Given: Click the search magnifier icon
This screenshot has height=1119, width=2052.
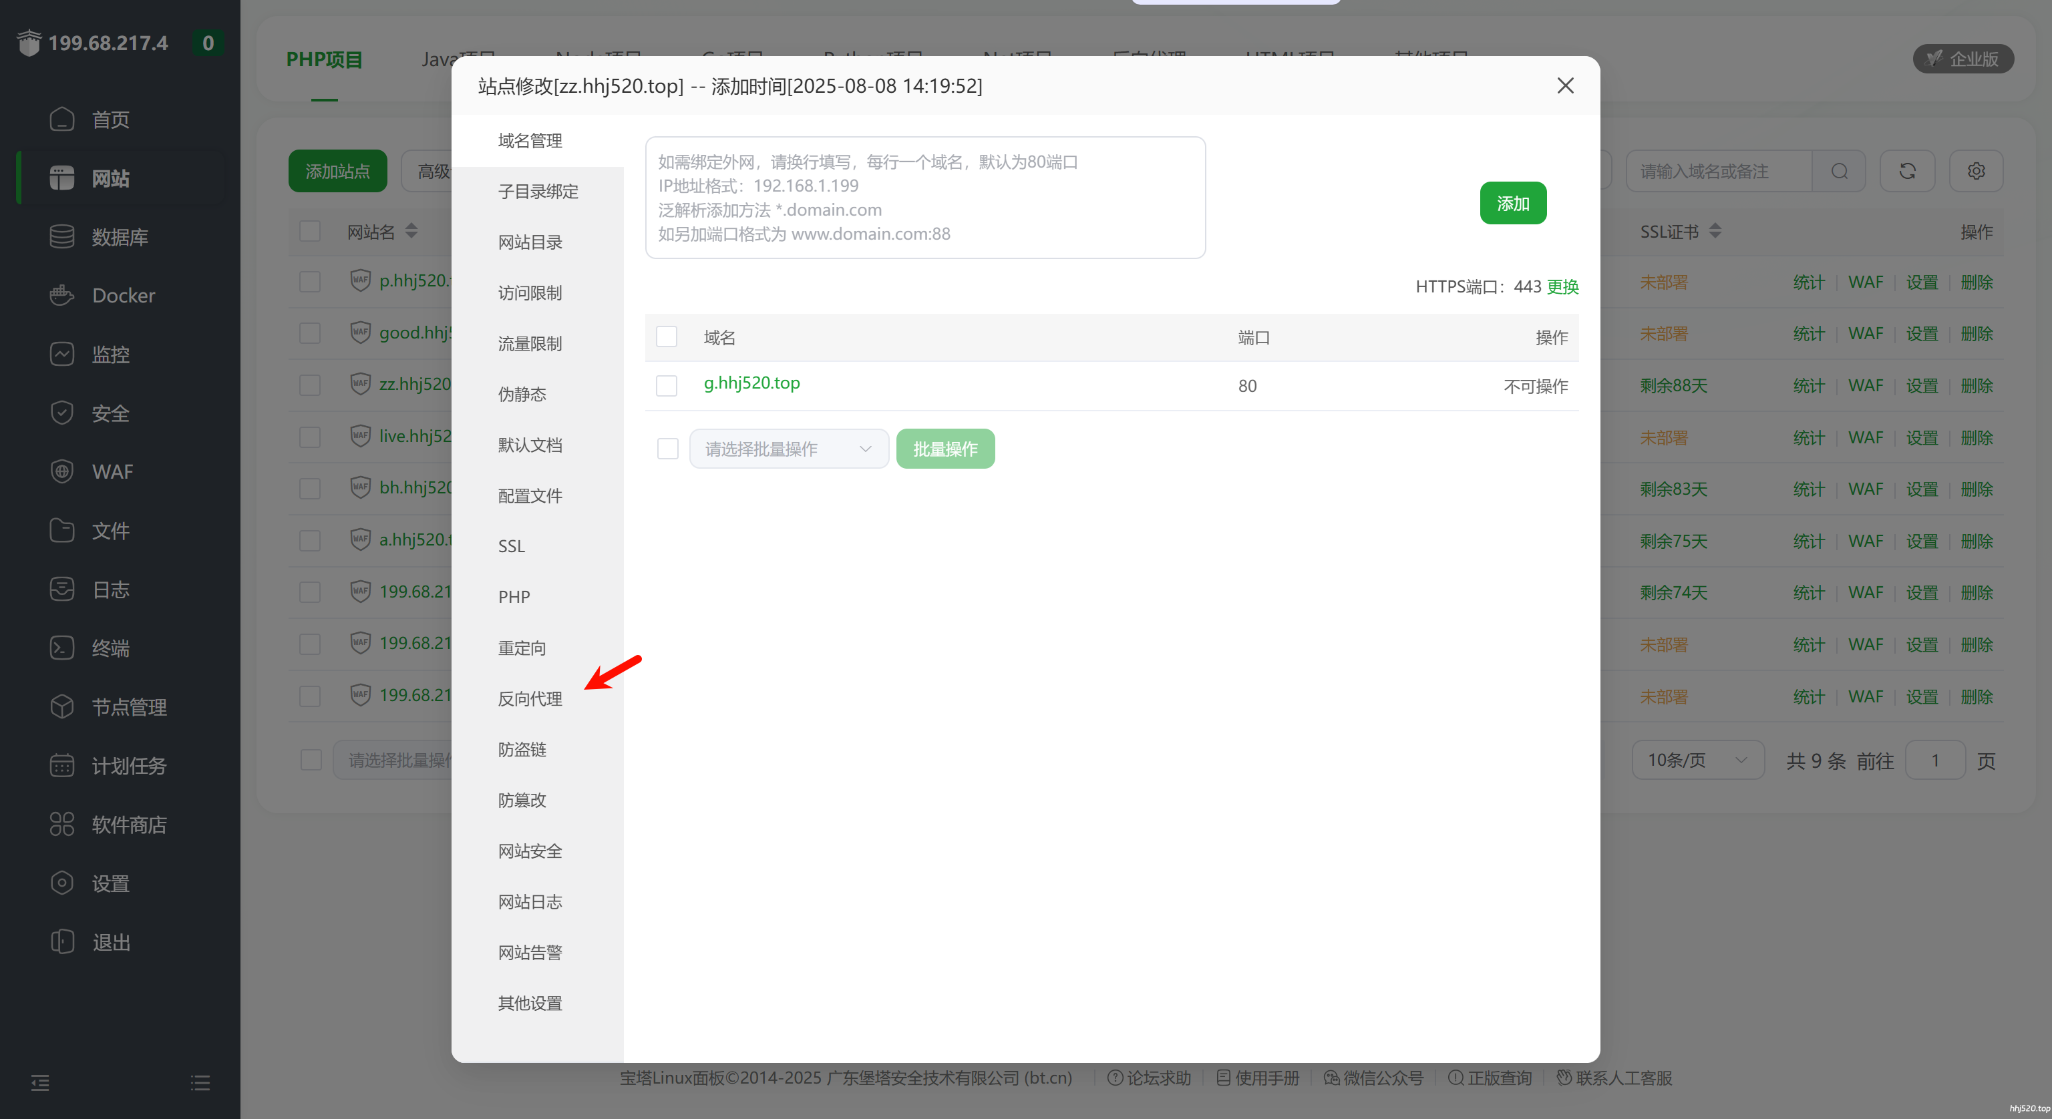Looking at the screenshot, I should (x=1838, y=171).
